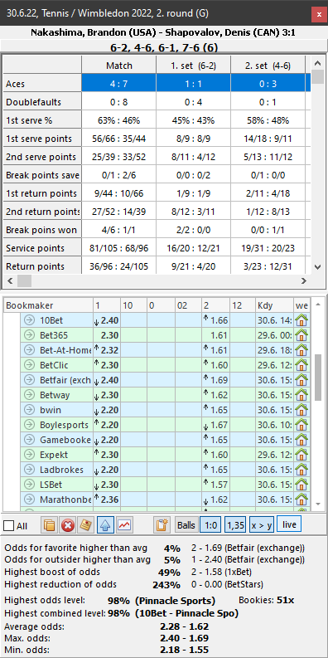Open the 10Bet row arrow icon
328x658 pixels.
[x=29, y=320]
